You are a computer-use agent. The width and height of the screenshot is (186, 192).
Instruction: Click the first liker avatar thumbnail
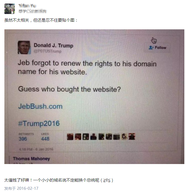coord(70,137)
